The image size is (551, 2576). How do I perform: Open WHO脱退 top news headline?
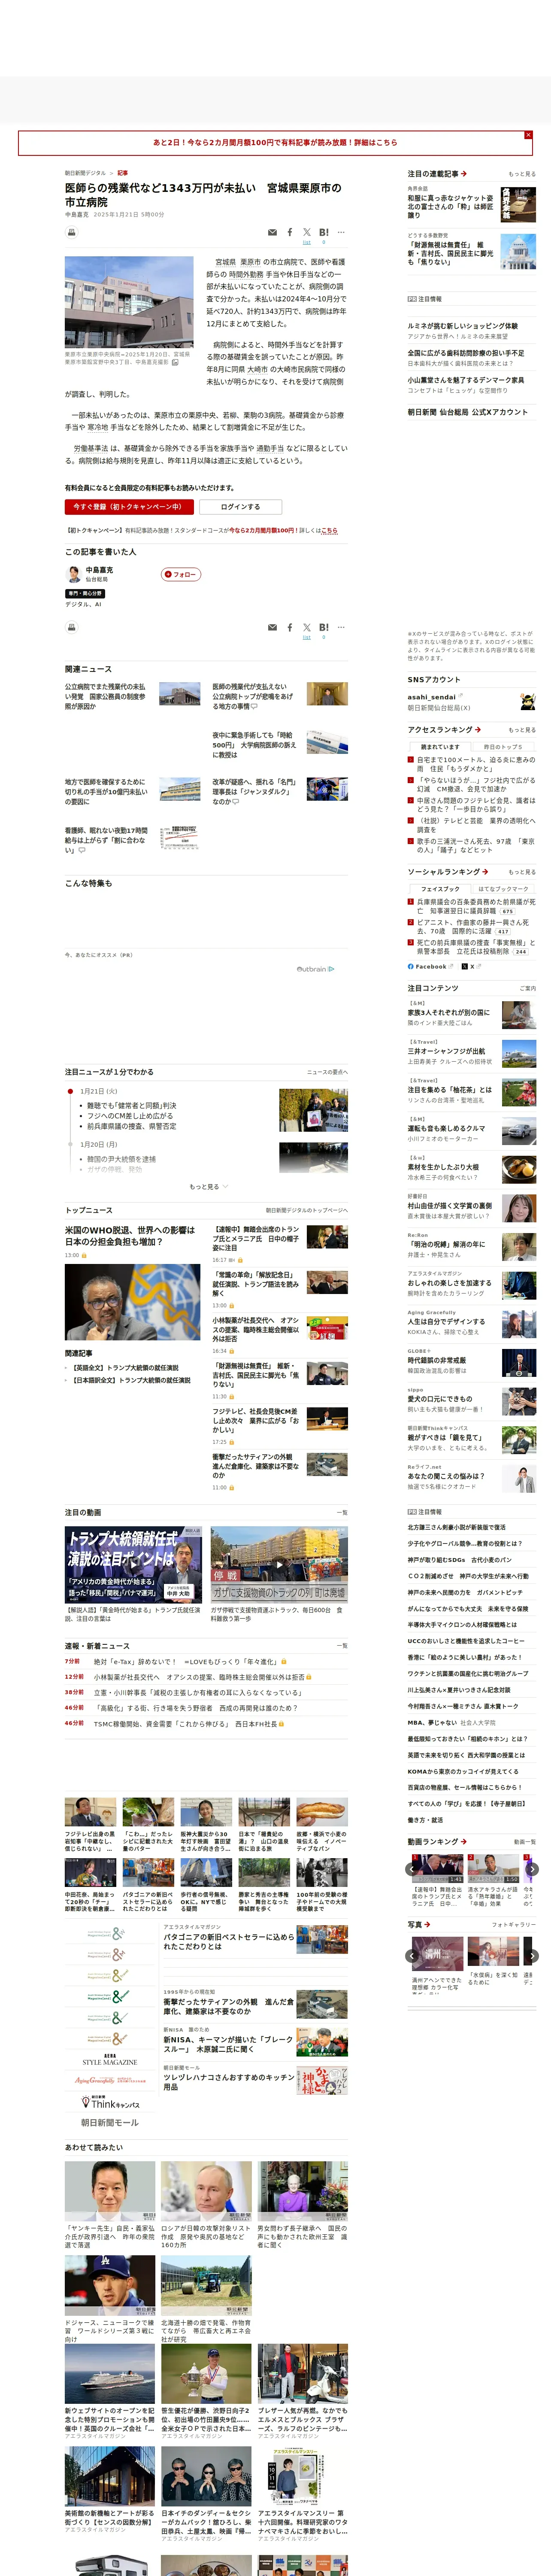[x=131, y=1236]
